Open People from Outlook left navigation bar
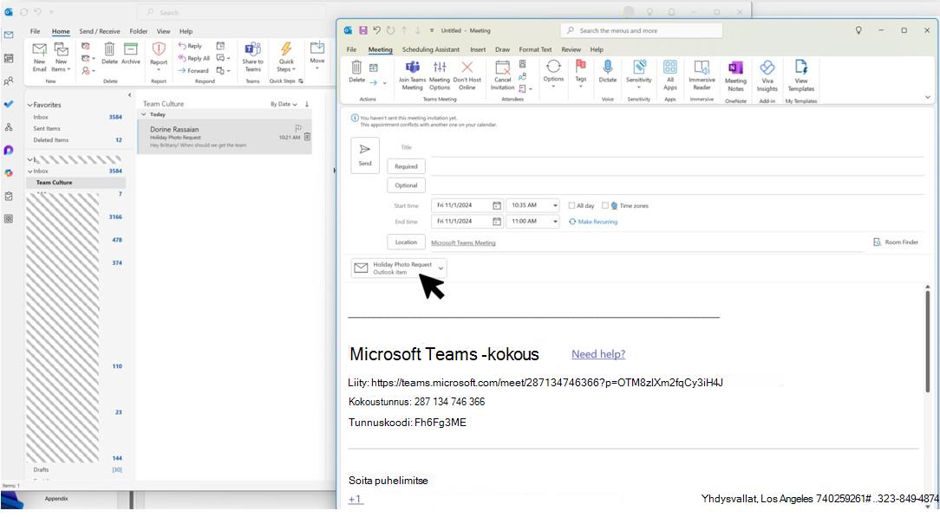The height and width of the screenshot is (517, 940). 9,81
